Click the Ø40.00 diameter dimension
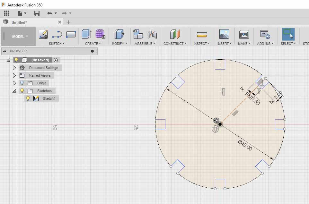This screenshot has width=309, height=204. [x=245, y=145]
